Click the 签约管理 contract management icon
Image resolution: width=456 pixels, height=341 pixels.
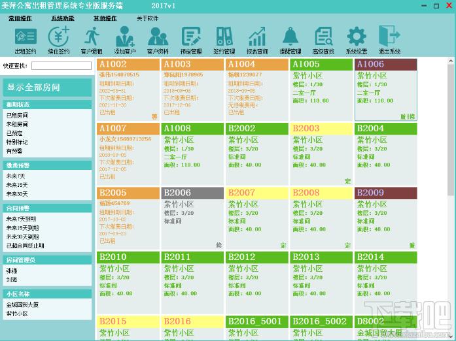click(x=224, y=41)
